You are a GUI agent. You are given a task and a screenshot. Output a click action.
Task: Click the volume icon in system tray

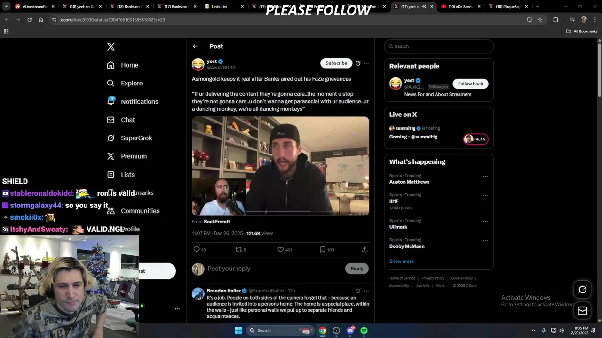(x=561, y=330)
